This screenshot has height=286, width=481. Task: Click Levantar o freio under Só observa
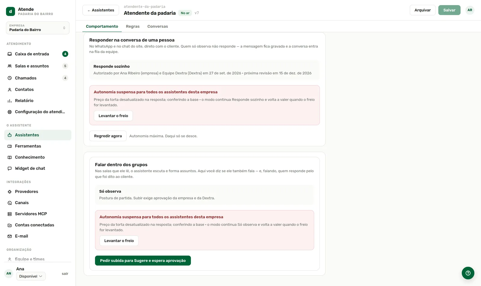[x=119, y=241]
